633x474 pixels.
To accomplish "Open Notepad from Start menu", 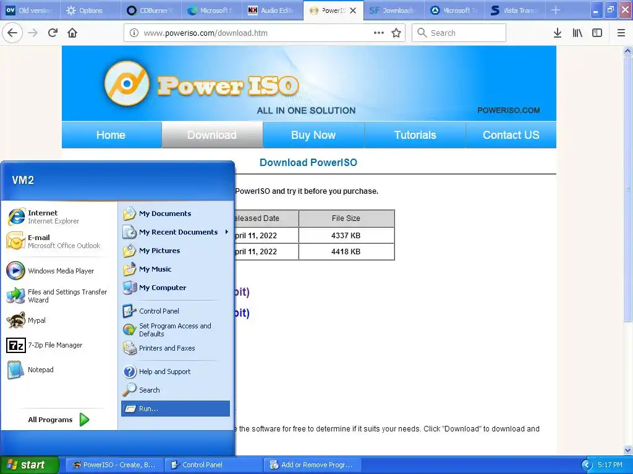I will click(59, 370).
